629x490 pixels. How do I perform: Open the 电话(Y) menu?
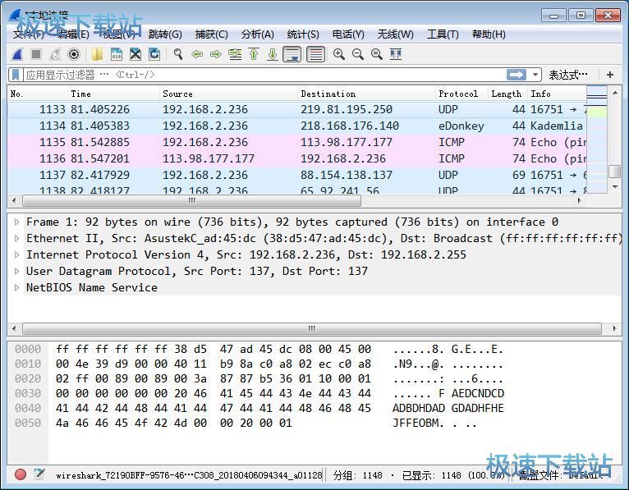coord(348,34)
